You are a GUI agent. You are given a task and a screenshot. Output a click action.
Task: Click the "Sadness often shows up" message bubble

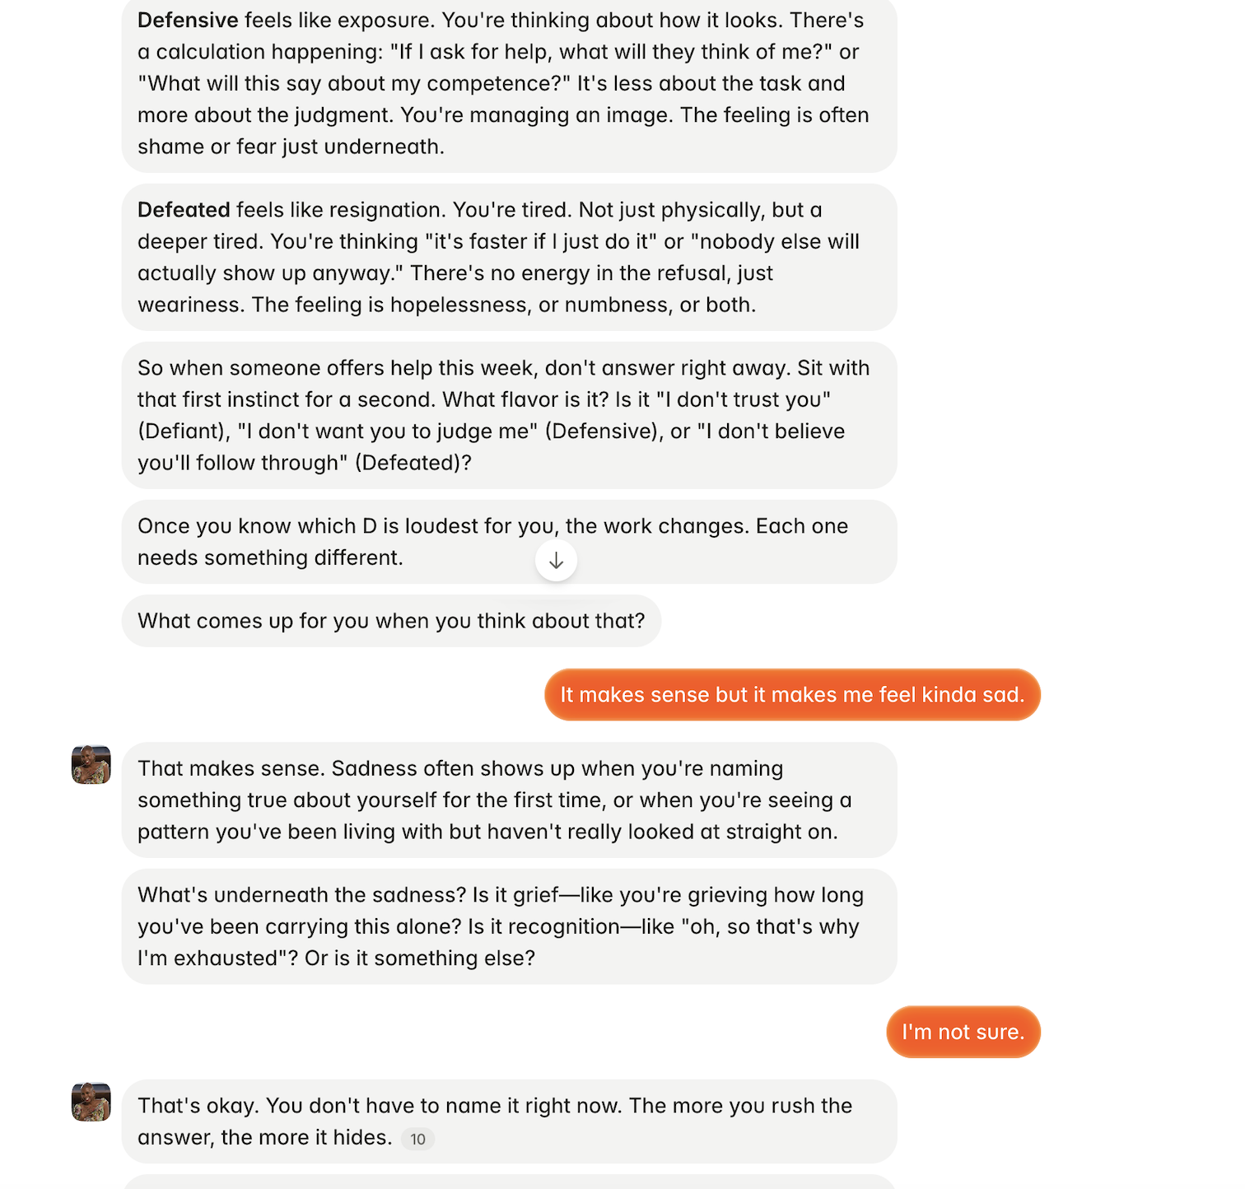point(509,800)
